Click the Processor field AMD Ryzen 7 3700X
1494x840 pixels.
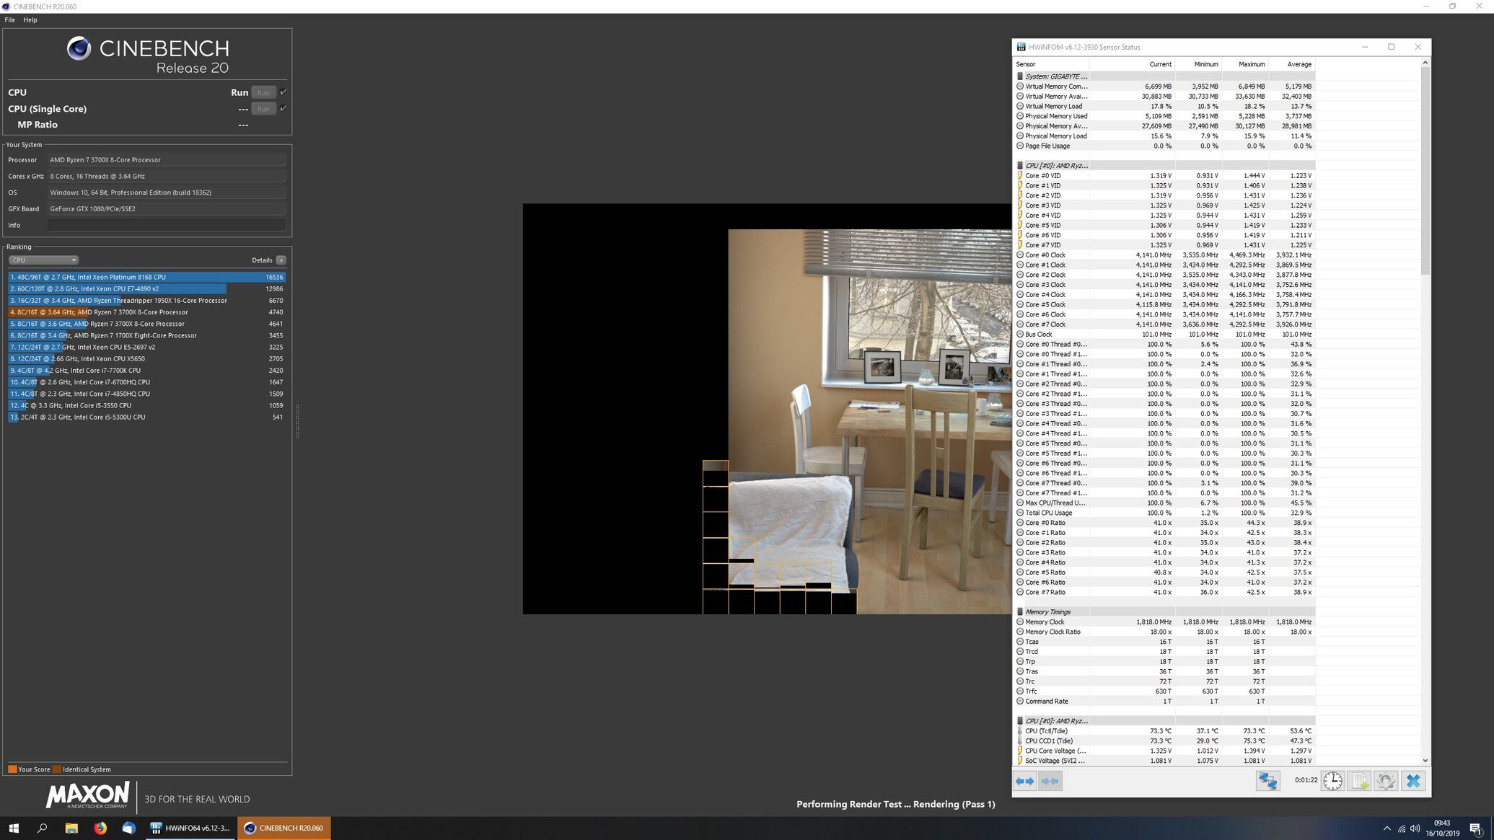pyautogui.click(x=167, y=159)
